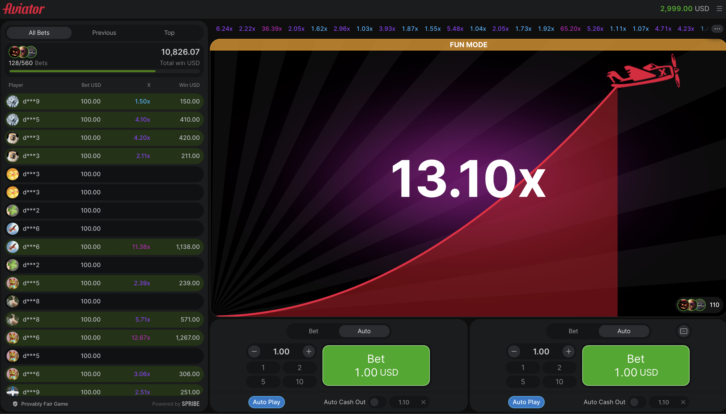
Task: Click the player avatars beside 110 counter
Action: 692,305
